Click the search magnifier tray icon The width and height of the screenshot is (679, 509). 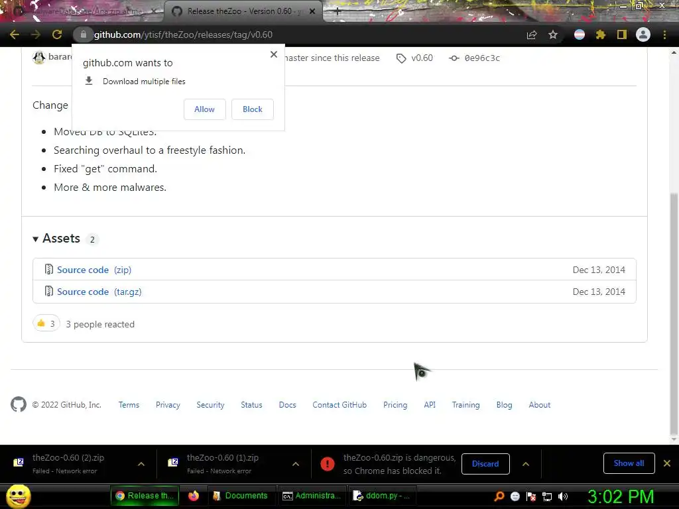coord(499,496)
